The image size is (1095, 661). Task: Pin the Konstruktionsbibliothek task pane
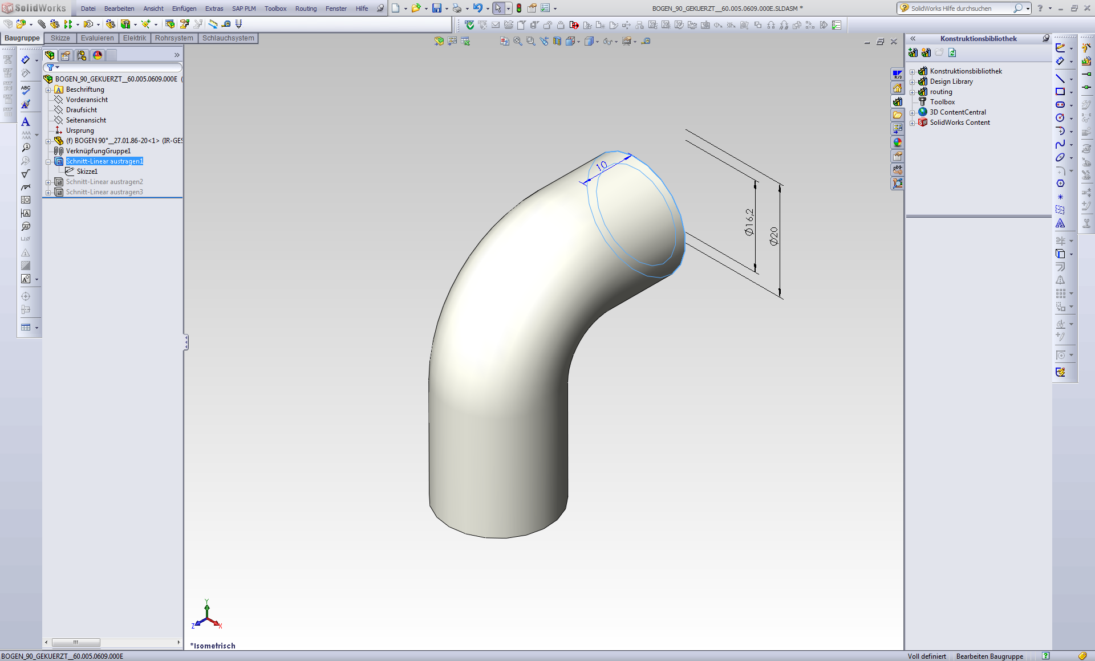[1046, 38]
